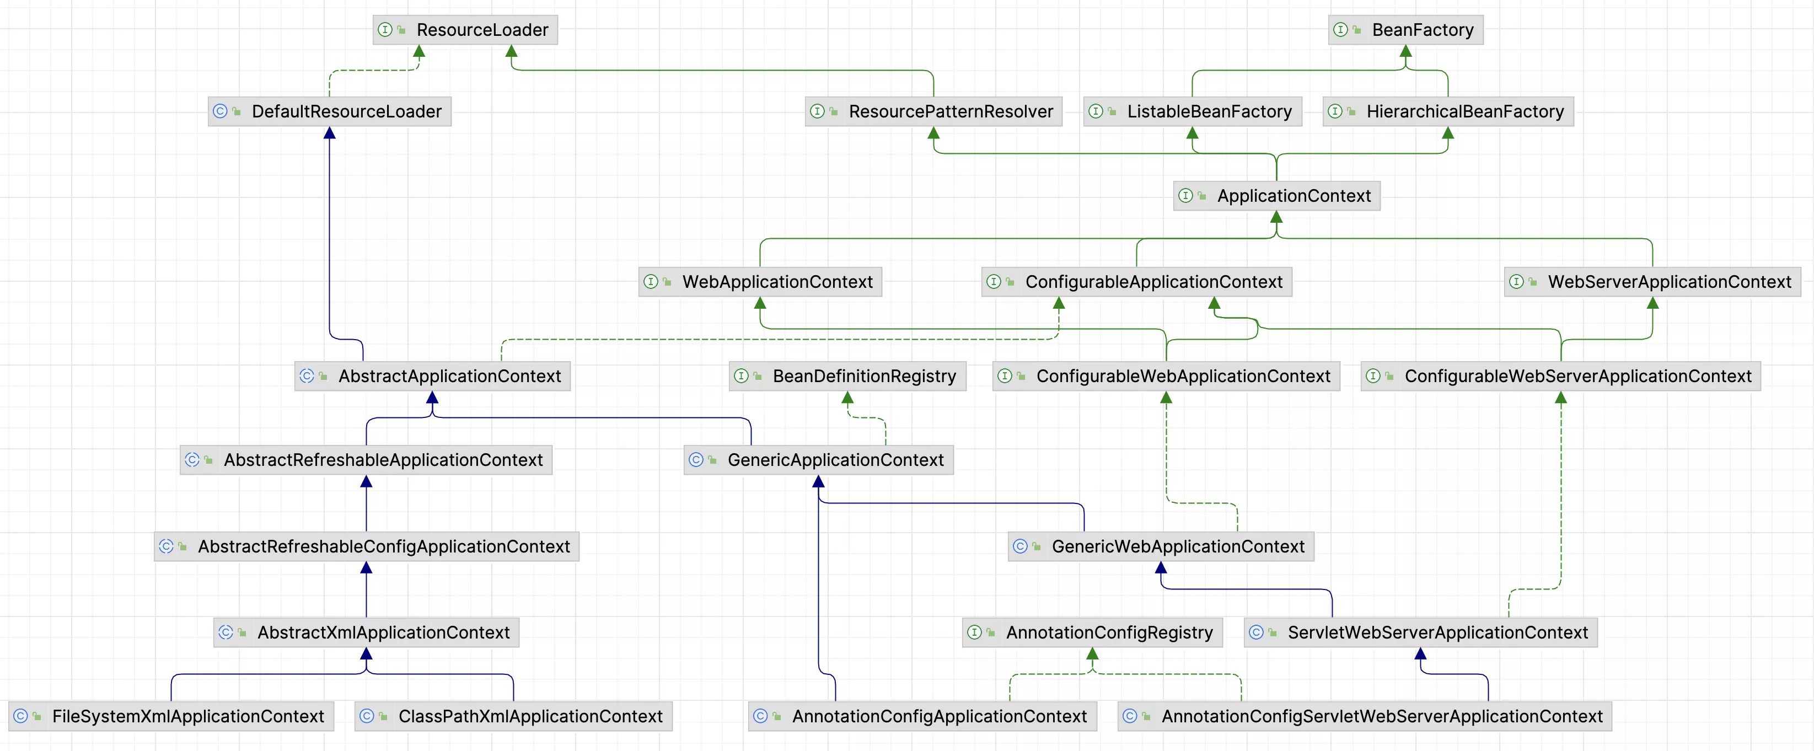Click the AbstractRefreshableApplicationContext node
This screenshot has height=751, width=1814.
click(366, 460)
